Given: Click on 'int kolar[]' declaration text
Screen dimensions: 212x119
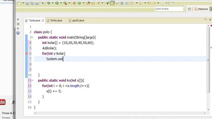Looking at the screenshot, I should (x=50, y=43).
